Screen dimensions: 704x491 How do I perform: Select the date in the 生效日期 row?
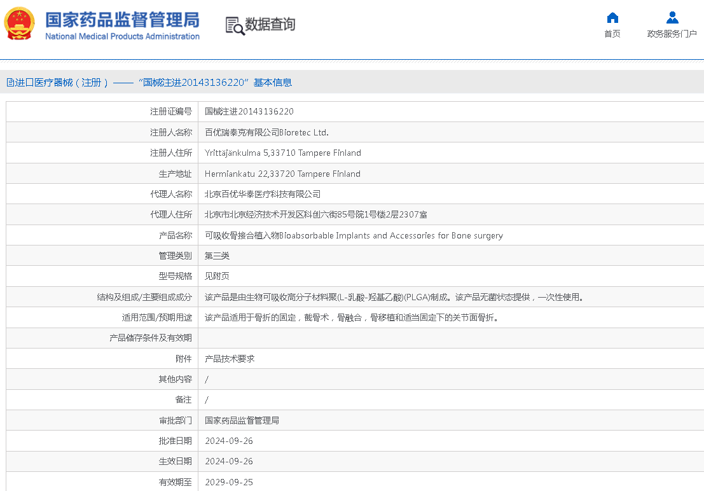pos(229,461)
